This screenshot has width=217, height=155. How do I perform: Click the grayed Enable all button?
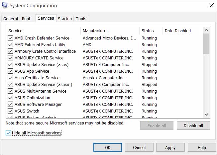[157, 125]
